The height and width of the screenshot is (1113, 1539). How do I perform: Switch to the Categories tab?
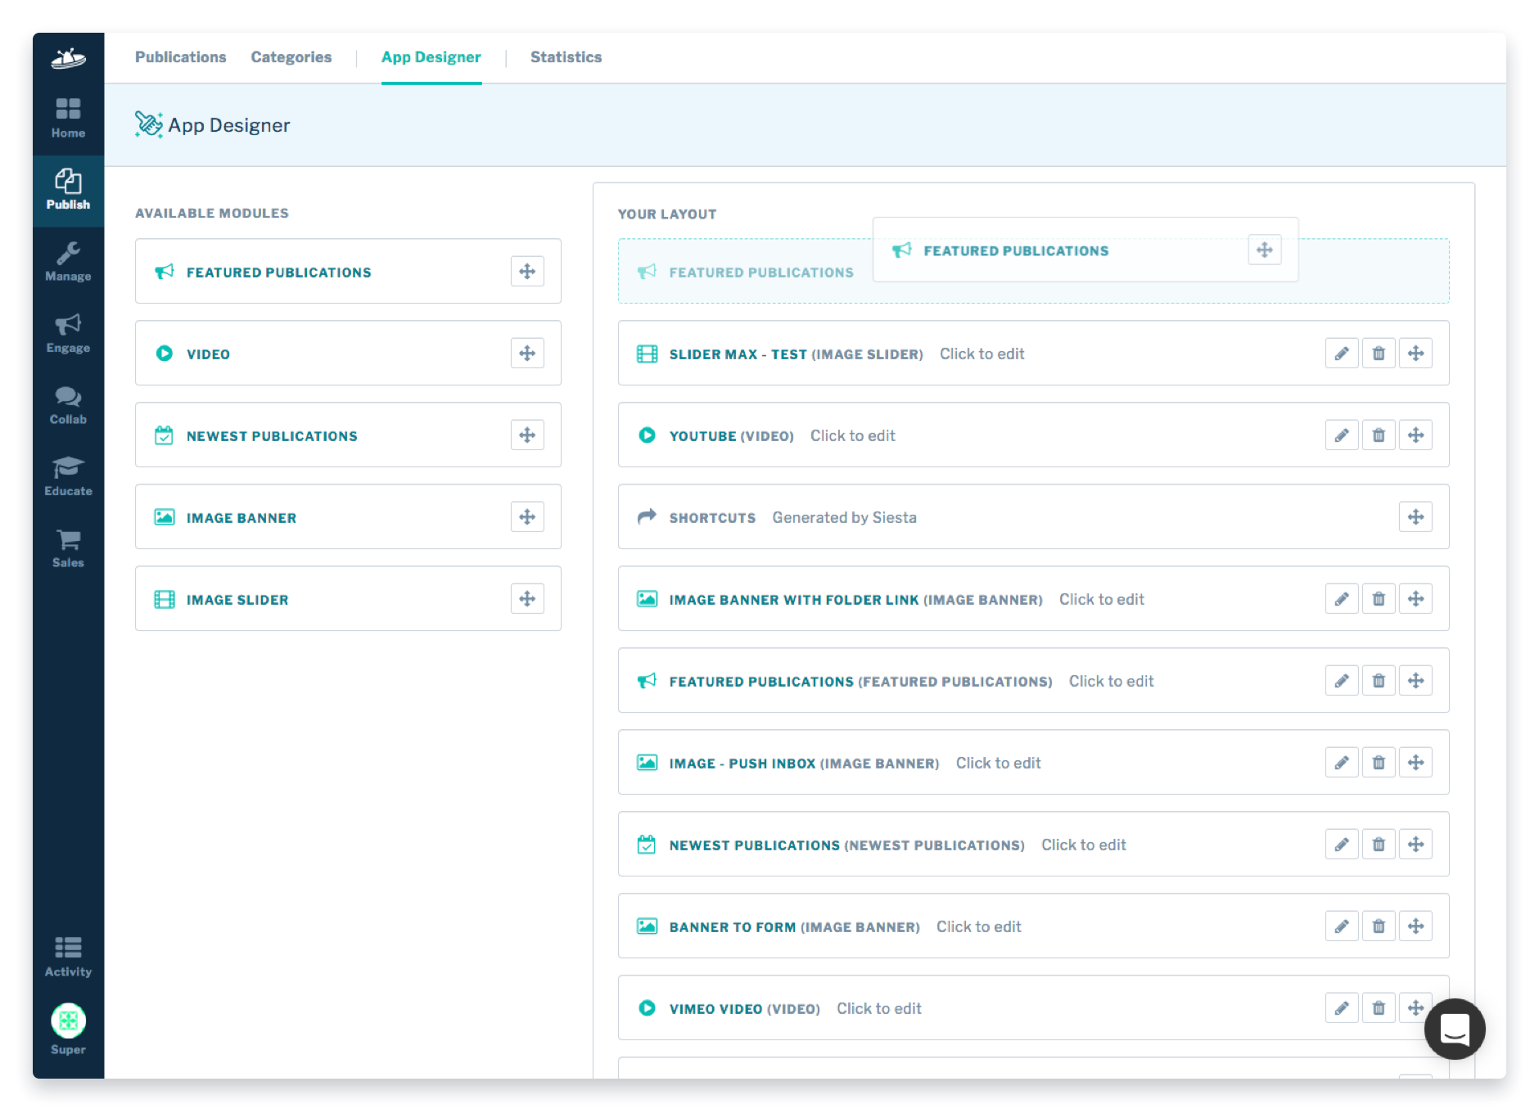291,57
